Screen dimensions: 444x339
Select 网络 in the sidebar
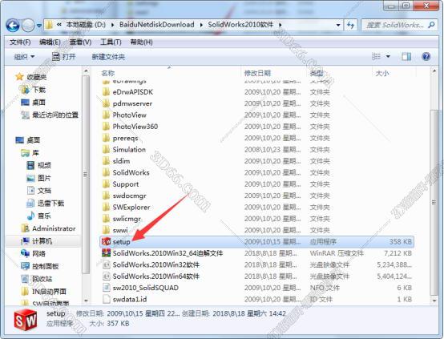[34, 253]
